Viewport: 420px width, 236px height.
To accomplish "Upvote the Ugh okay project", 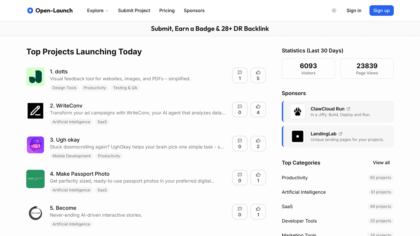I will pos(258,144).
